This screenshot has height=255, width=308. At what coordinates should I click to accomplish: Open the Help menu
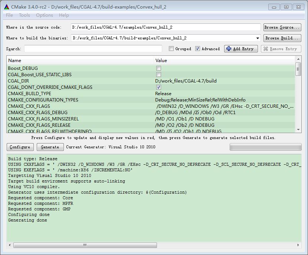(64, 15)
